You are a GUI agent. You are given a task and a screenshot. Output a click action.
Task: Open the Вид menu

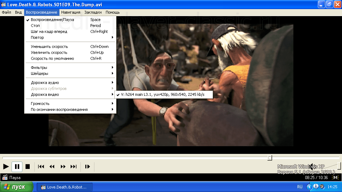18,12
